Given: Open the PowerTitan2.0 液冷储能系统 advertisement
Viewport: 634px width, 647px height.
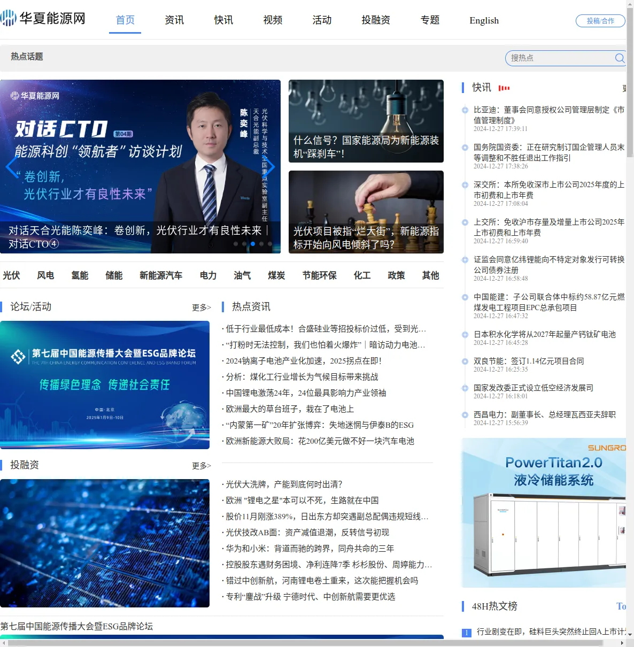Looking at the screenshot, I should point(544,513).
